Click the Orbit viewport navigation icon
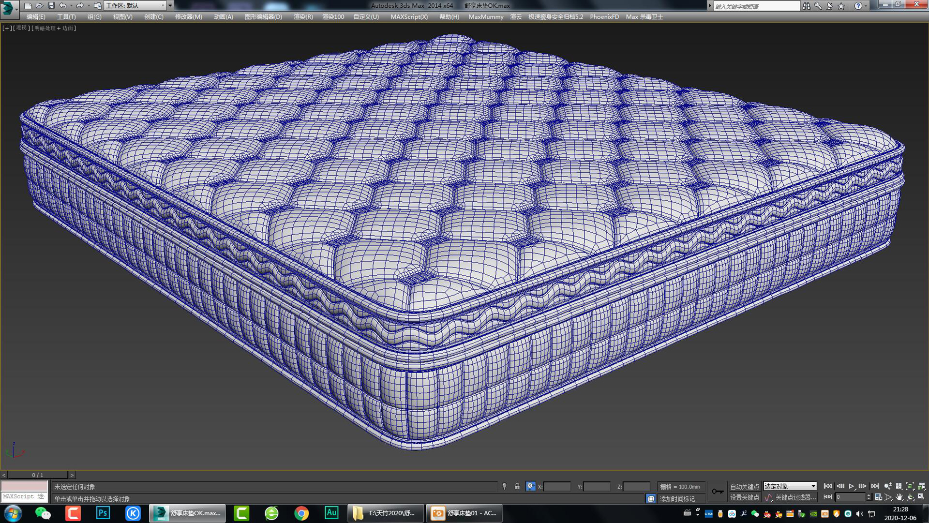Image resolution: width=929 pixels, height=523 pixels. 910,497
